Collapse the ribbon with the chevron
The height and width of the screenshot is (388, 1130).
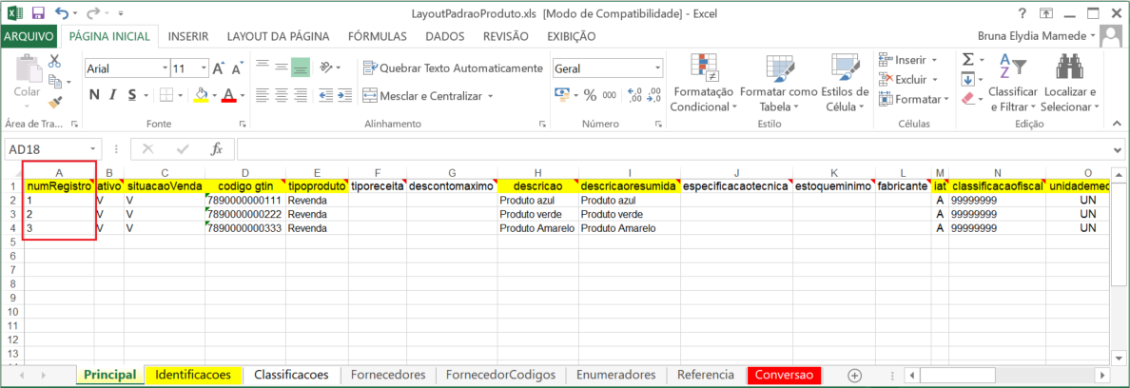[1115, 125]
